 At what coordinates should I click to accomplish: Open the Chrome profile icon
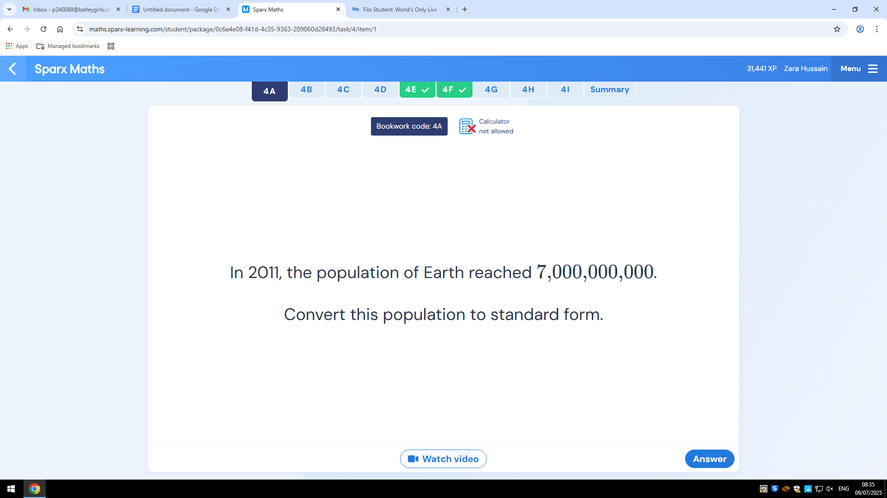(860, 29)
